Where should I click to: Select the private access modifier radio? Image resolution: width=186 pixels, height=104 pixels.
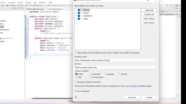coord(120,74)
